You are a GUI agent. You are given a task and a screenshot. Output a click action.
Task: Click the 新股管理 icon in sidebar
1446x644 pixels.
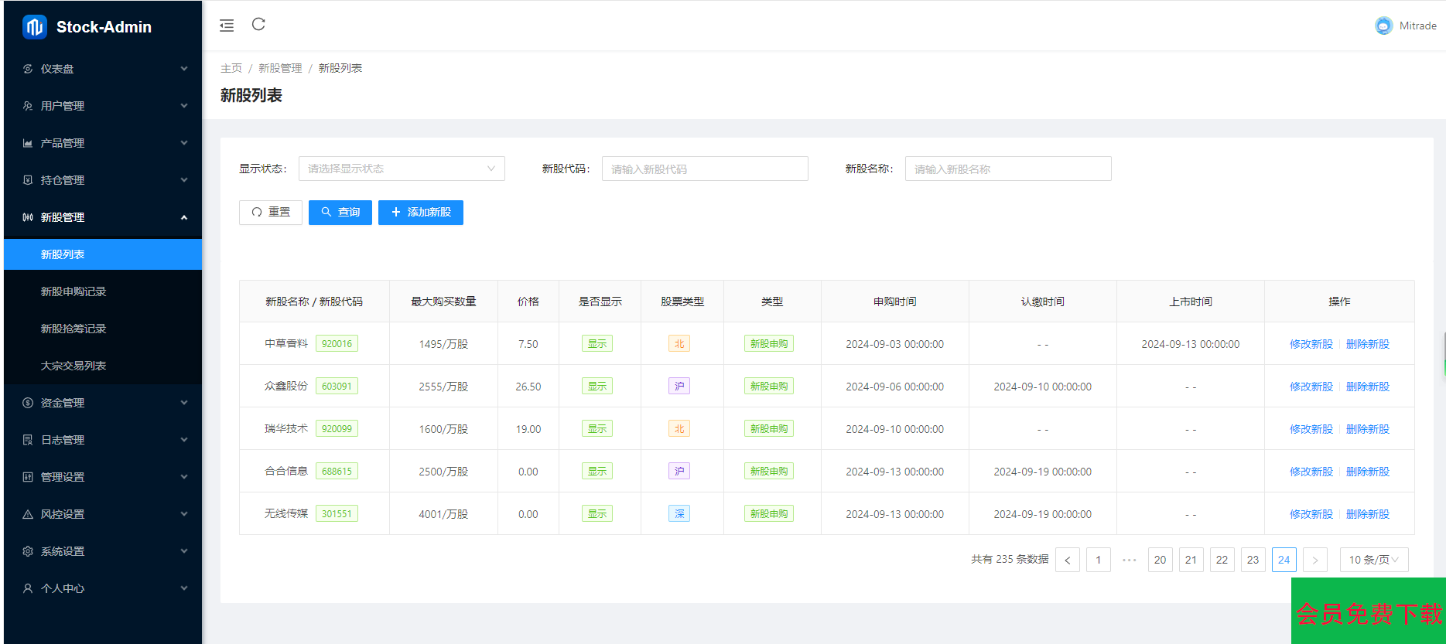pyautogui.click(x=28, y=217)
